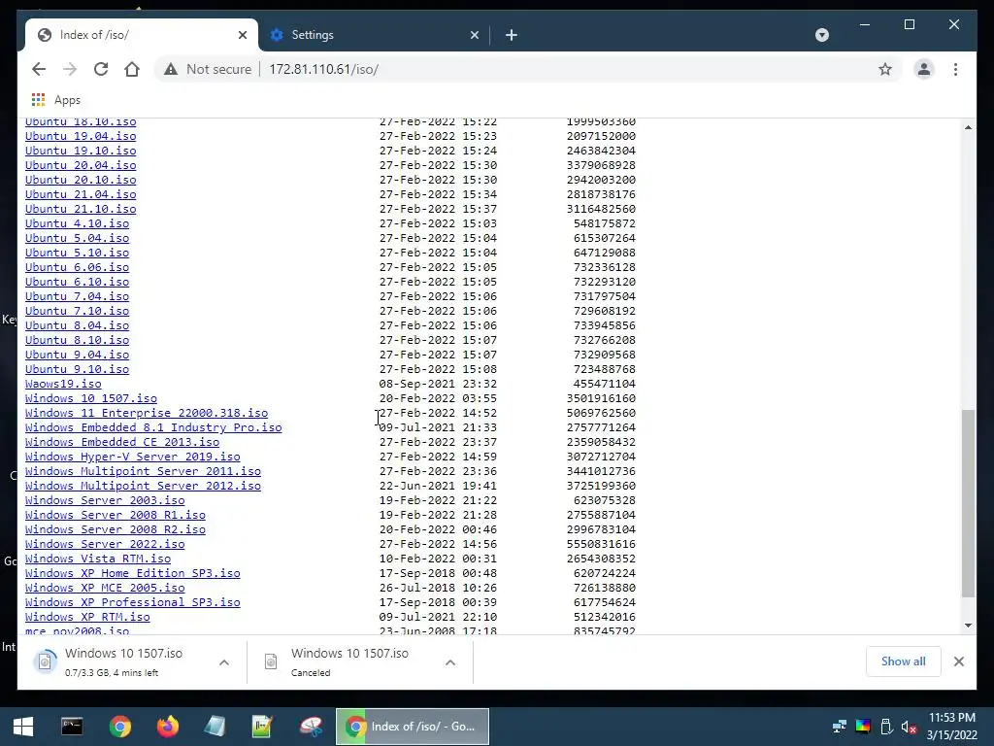
Task: Click the Ubuntu 4.10.iso link
Action: pyautogui.click(x=78, y=223)
